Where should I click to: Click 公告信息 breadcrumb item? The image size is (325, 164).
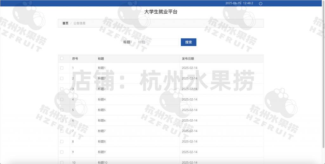coord(79,23)
